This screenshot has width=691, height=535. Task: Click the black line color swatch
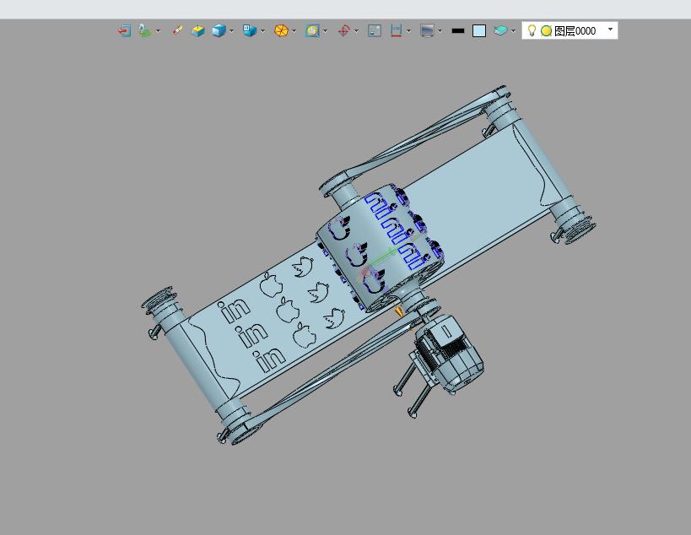[x=458, y=31]
